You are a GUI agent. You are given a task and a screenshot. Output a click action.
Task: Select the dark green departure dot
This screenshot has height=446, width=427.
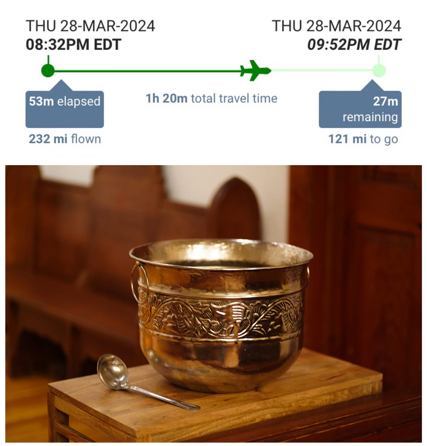[x=48, y=71]
